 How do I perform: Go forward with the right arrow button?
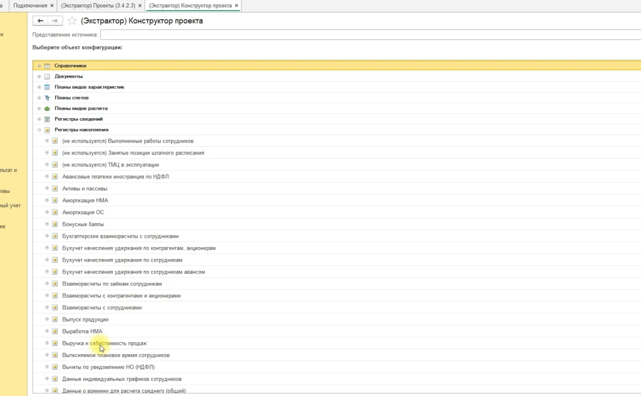(x=55, y=21)
